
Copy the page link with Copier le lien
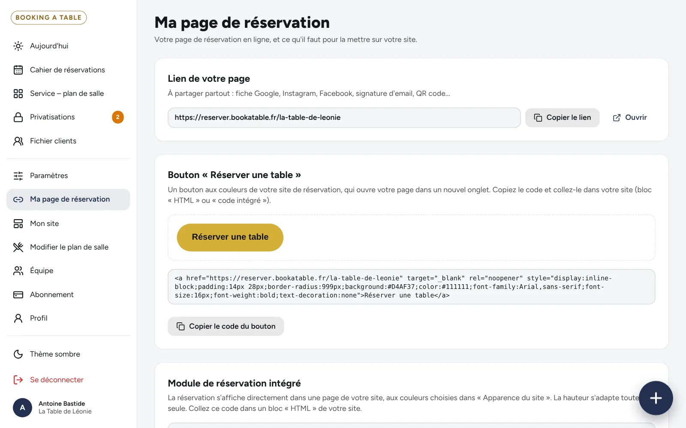562,118
